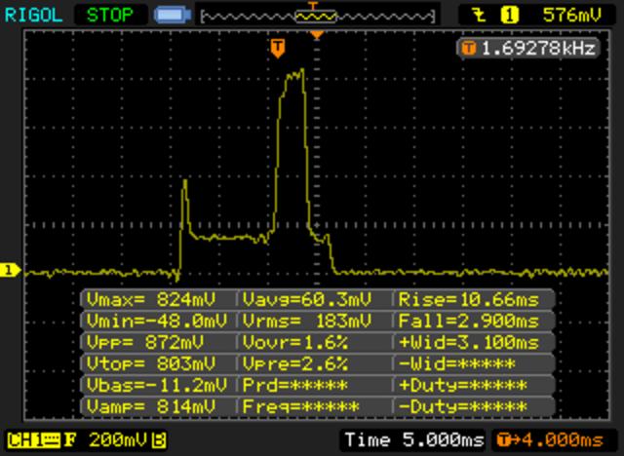Image resolution: width=624 pixels, height=456 pixels.
Task: Select the Vpp= 872mV measurement
Action: coord(157,342)
